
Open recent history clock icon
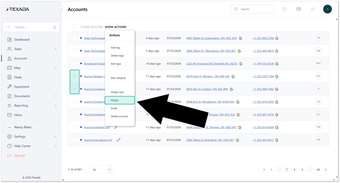(x=285, y=9)
